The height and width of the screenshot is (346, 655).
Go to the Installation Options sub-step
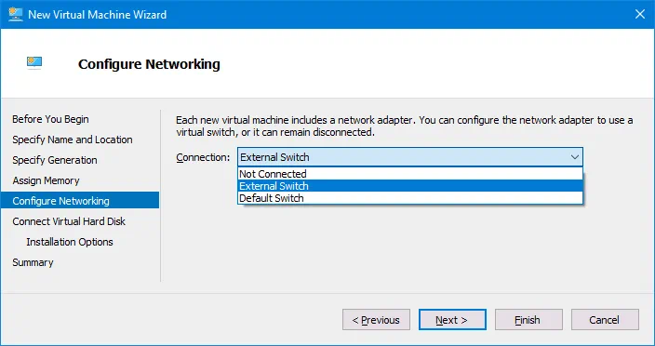point(70,242)
